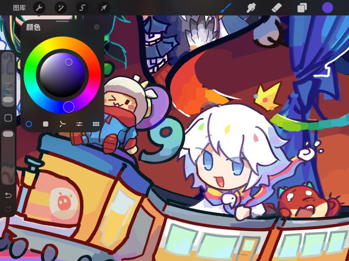Screen dimensions: 349x261
Task: Click the 颜色 panel title
Action: [33, 27]
